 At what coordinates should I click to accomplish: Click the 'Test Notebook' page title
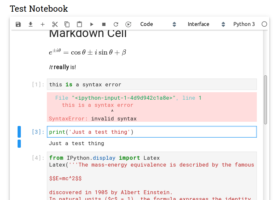pyautogui.click(x=39, y=9)
